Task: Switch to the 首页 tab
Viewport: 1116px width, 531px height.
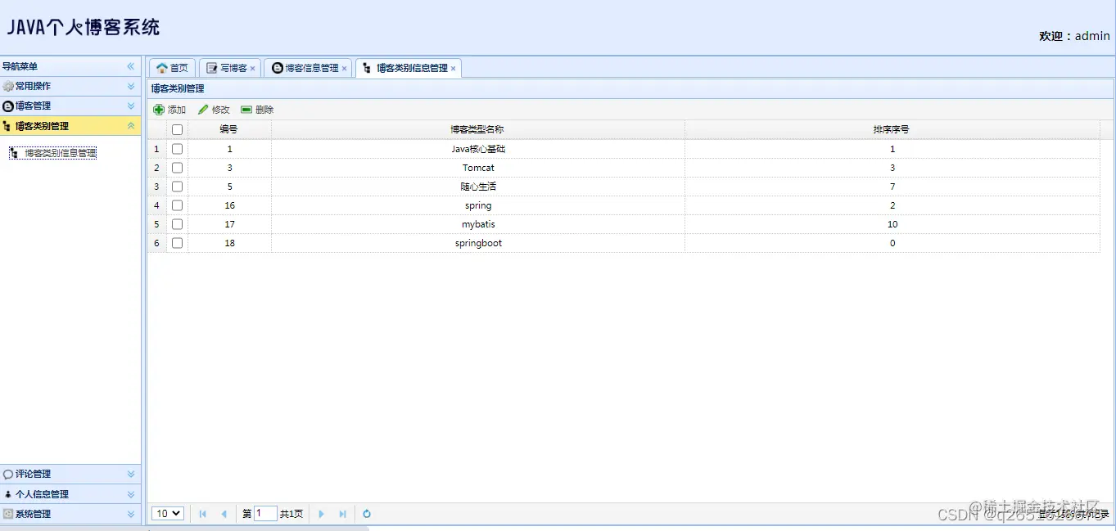Action: 172,68
